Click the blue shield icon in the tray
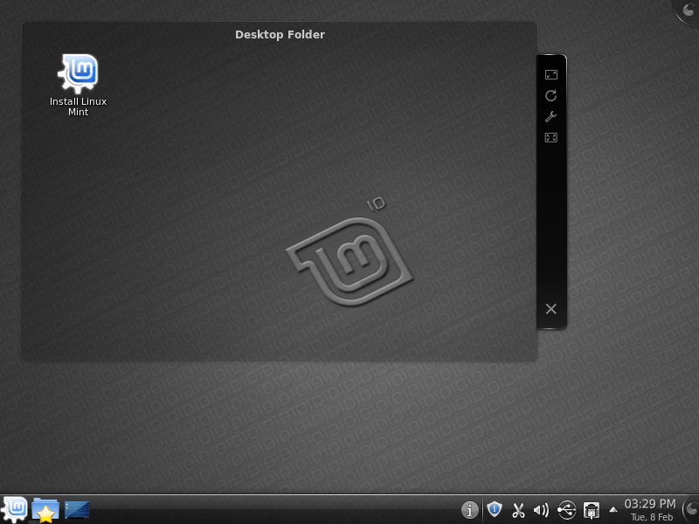The width and height of the screenshot is (699, 524). [495, 509]
